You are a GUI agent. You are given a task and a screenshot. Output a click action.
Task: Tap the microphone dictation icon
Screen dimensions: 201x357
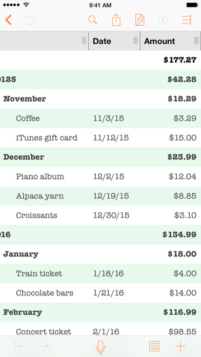pyautogui.click(x=100, y=347)
